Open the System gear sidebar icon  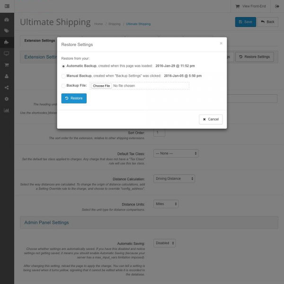[7, 99]
